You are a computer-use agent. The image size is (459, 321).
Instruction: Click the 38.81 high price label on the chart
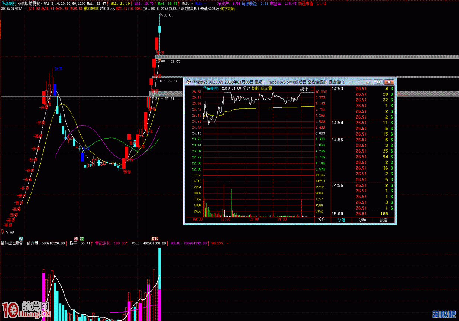168,15
